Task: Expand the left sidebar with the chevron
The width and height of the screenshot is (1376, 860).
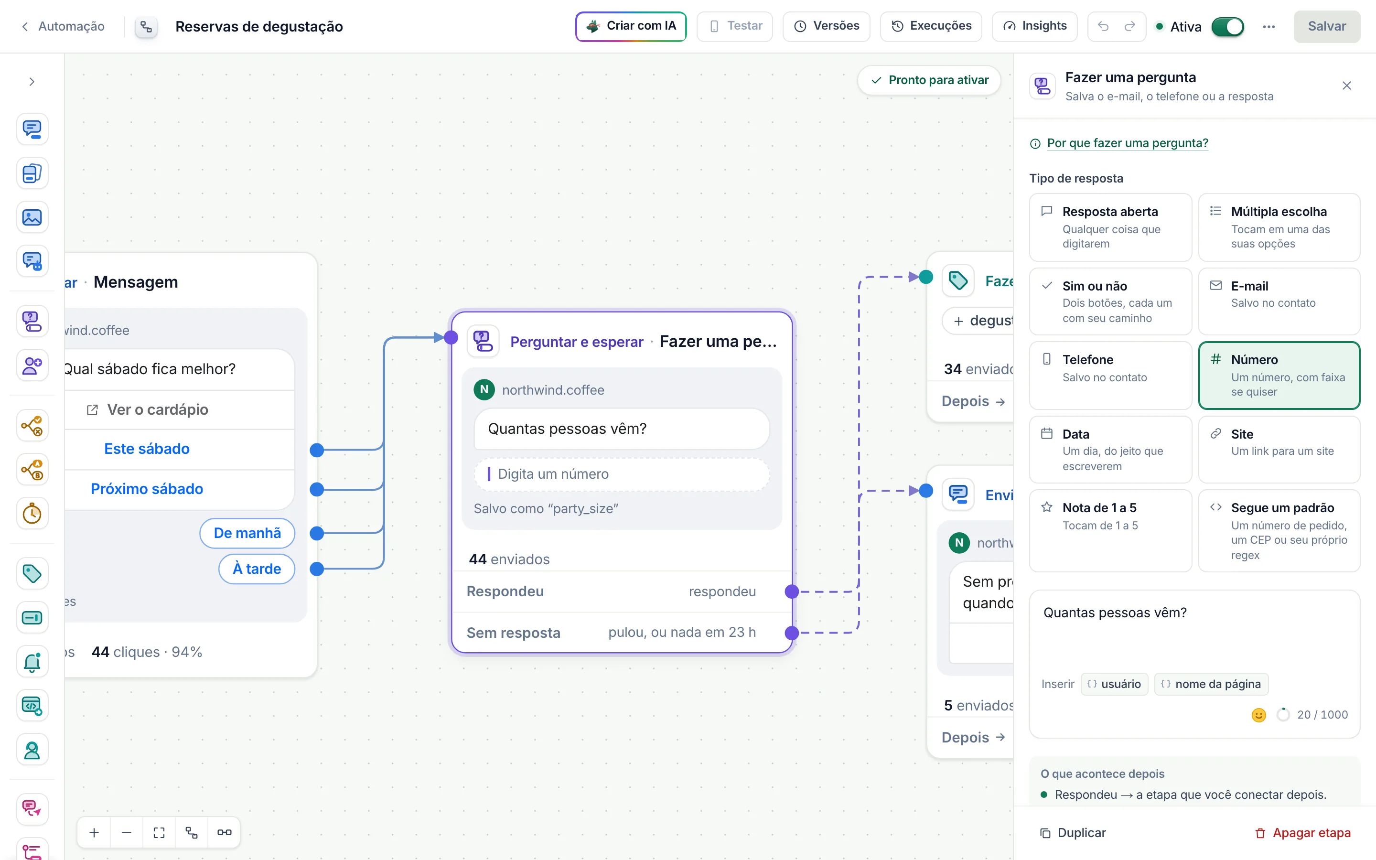Action: 32,82
